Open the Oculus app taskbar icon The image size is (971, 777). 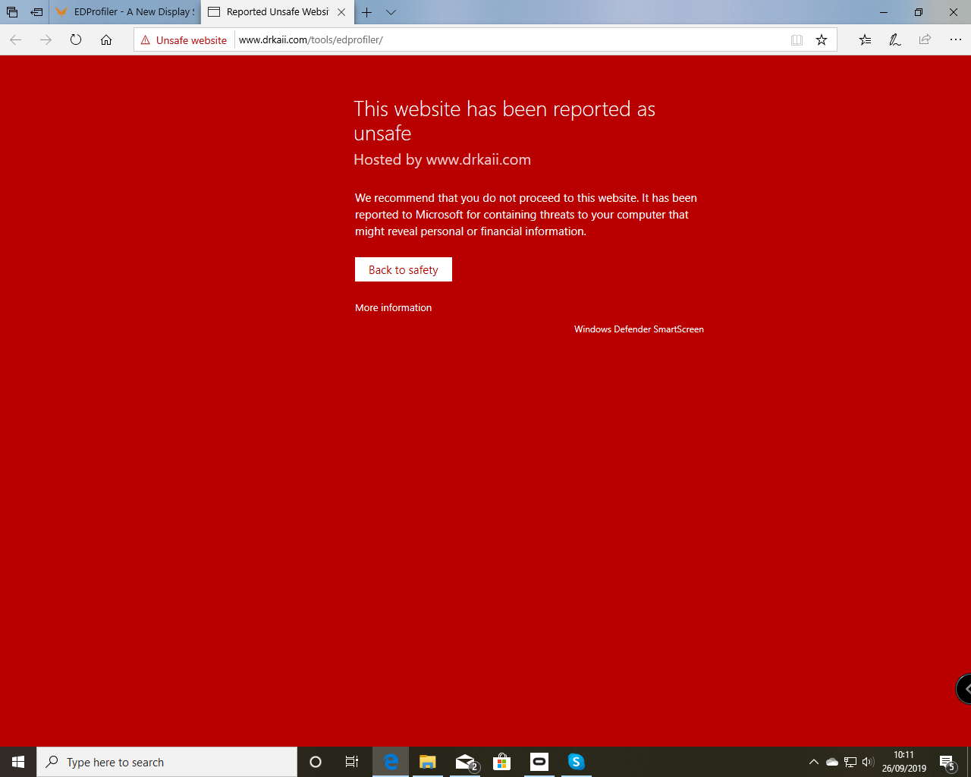[x=539, y=762]
